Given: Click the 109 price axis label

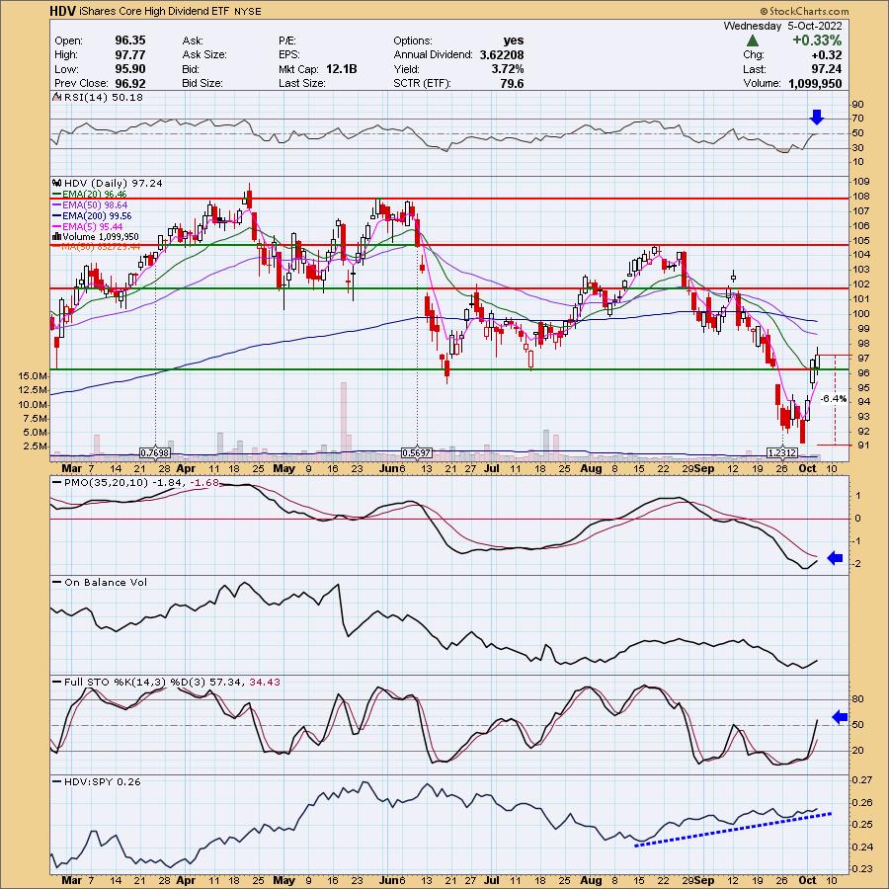Looking at the screenshot, I should (863, 182).
